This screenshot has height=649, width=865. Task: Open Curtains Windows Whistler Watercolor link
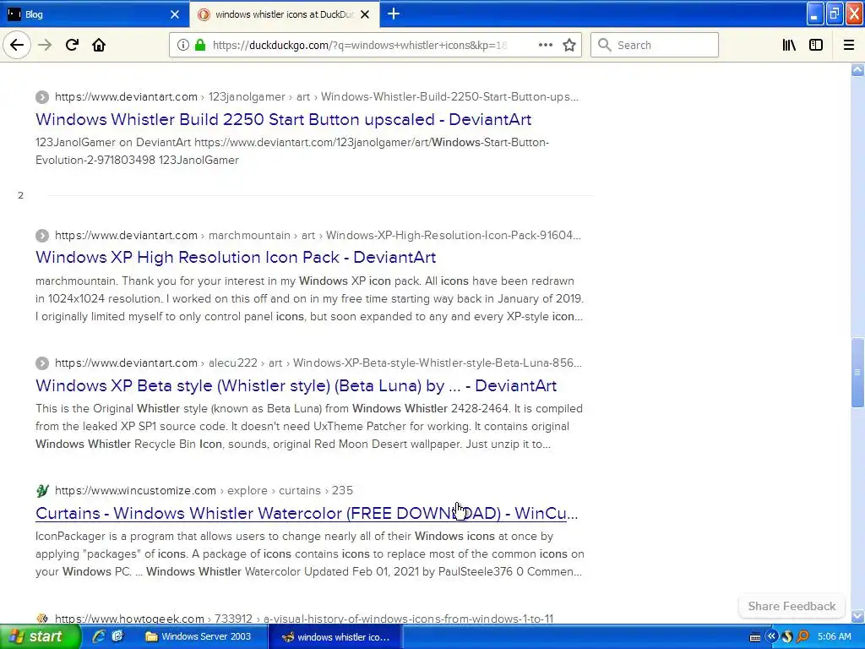tap(307, 513)
